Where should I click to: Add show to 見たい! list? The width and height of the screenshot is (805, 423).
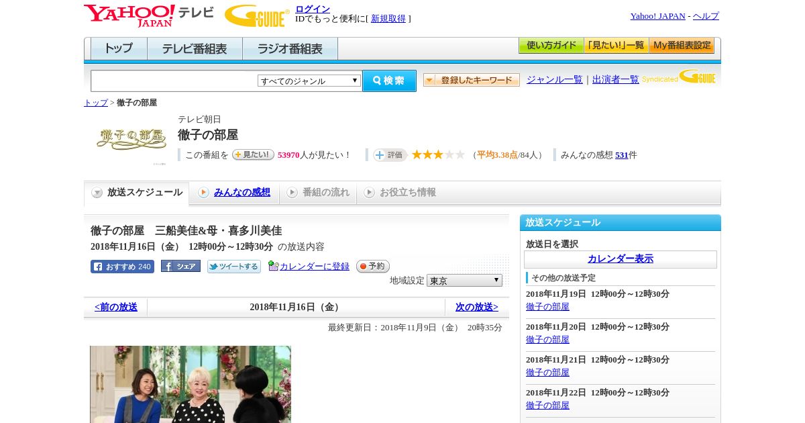pyautogui.click(x=253, y=154)
